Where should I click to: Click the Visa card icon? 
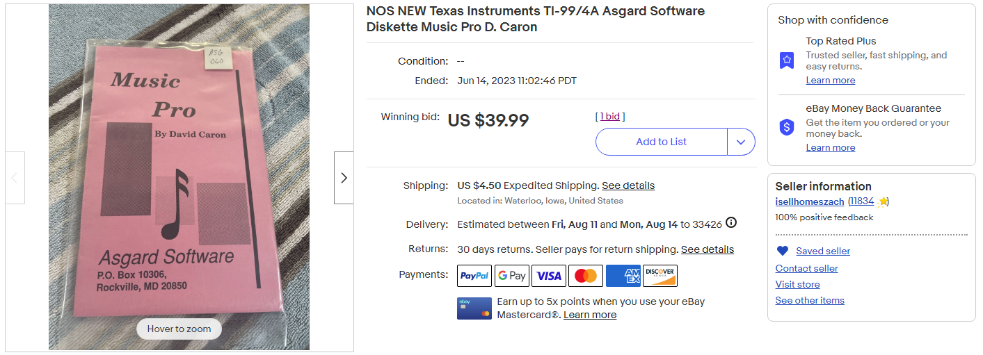tap(549, 276)
